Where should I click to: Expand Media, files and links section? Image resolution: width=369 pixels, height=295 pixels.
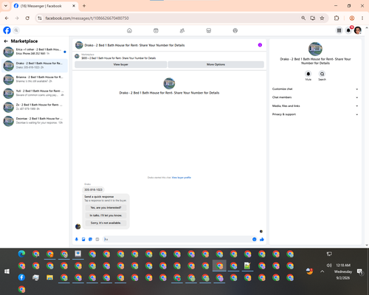point(315,106)
